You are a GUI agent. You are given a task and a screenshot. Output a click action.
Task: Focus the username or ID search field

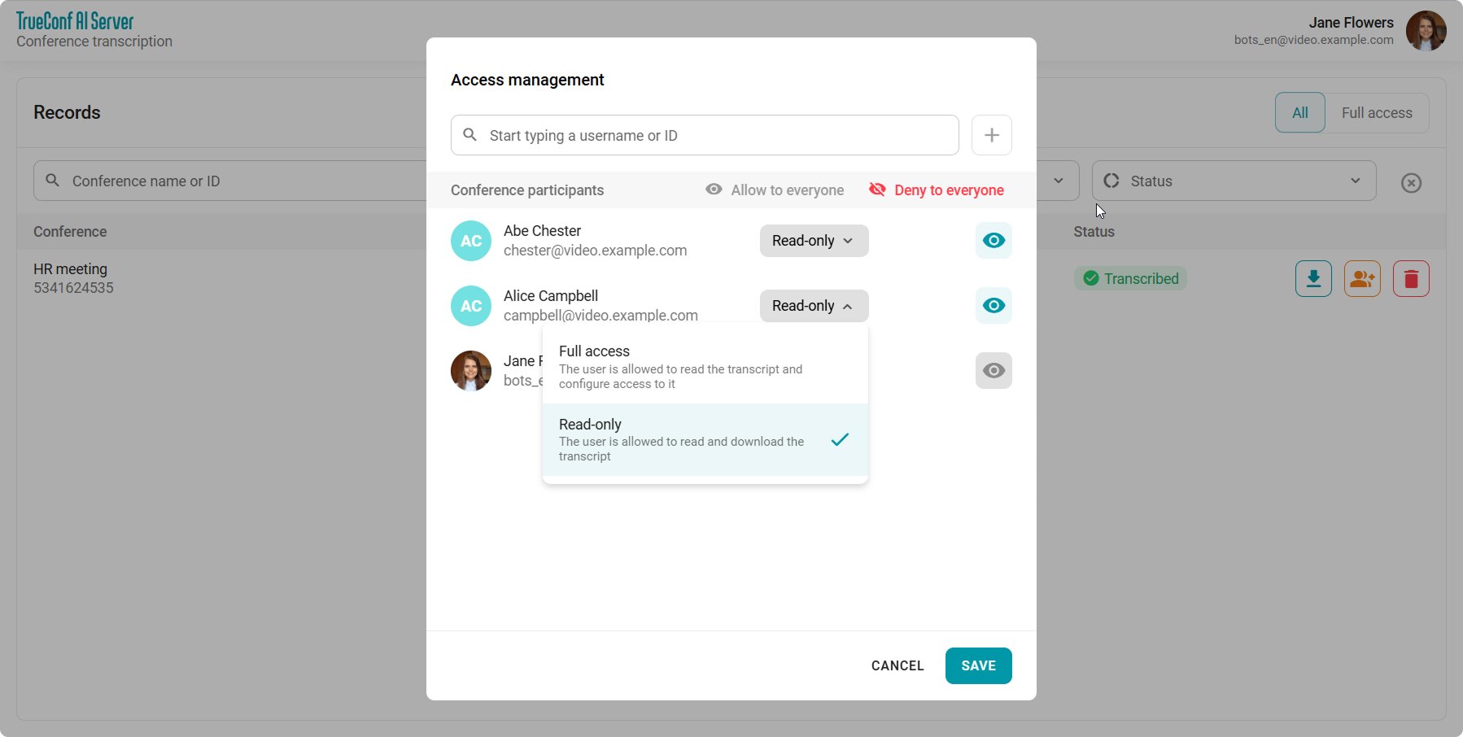pyautogui.click(x=705, y=136)
